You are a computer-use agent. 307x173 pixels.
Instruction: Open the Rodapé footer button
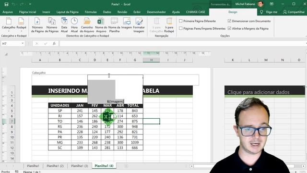tap(21, 25)
